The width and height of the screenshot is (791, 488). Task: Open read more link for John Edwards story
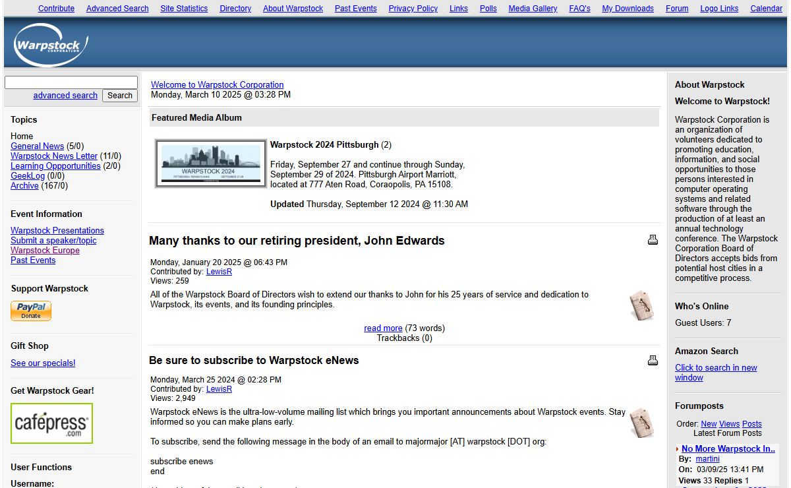(x=383, y=328)
